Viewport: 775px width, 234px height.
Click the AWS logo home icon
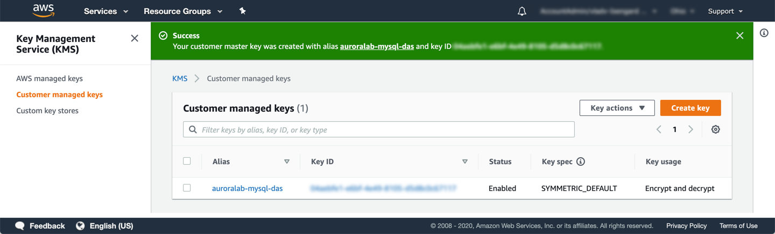44,11
